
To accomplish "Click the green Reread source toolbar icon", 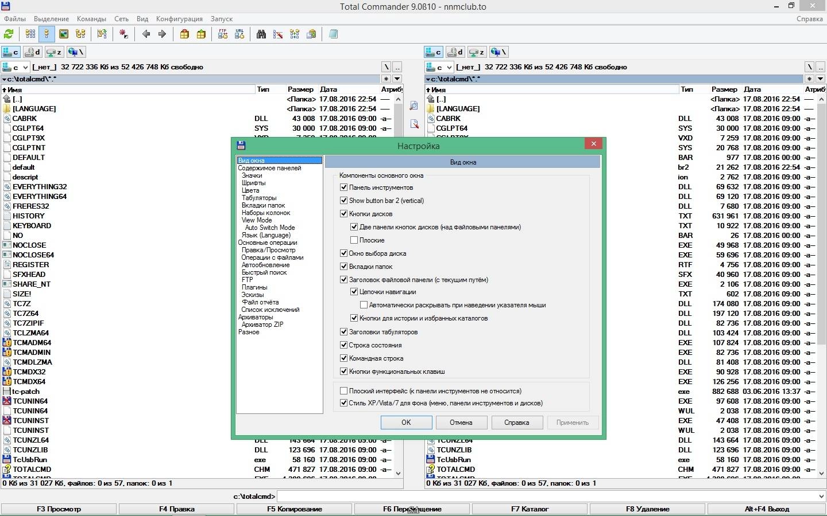I will coord(9,34).
